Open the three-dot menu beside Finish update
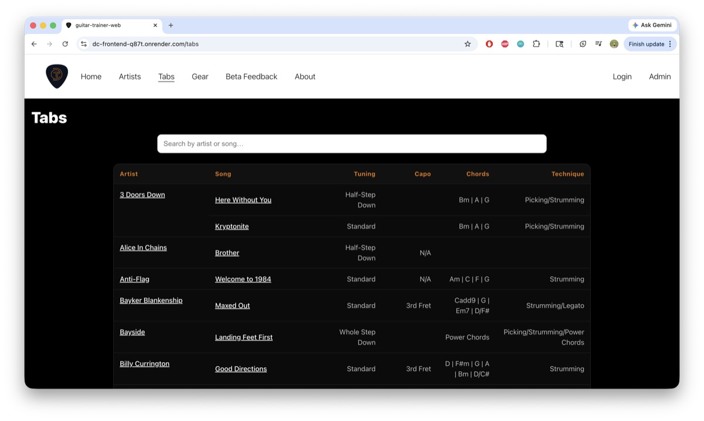704x421 pixels. pos(670,44)
